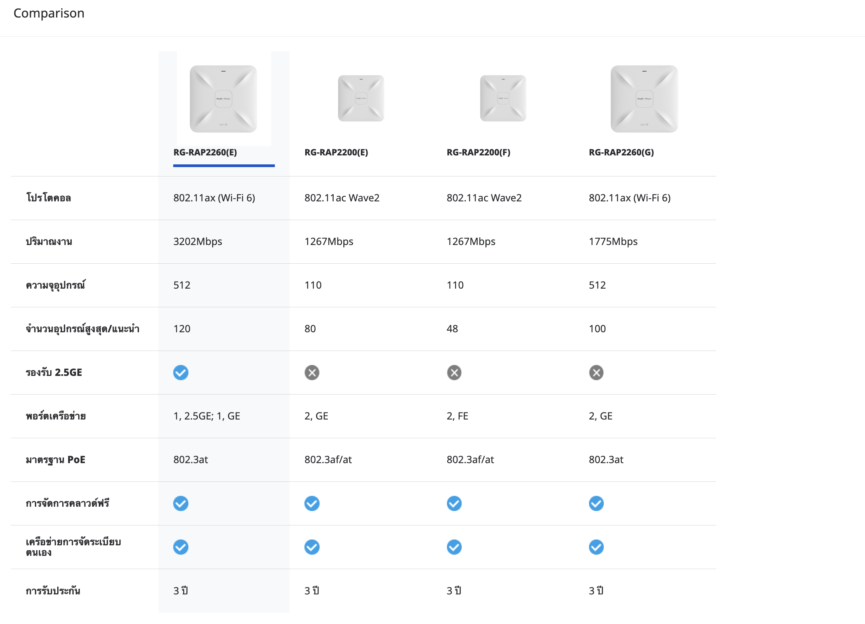Click self-organizing network checkmark for RG-RAP2260(E)
This screenshot has height=624, width=865.
click(181, 547)
